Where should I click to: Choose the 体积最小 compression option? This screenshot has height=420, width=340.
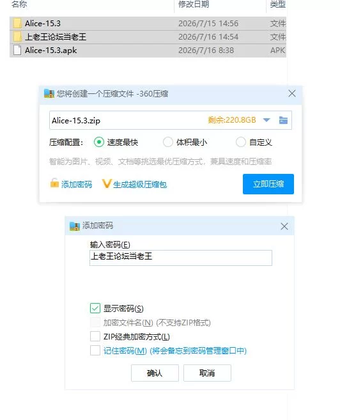[x=168, y=142]
